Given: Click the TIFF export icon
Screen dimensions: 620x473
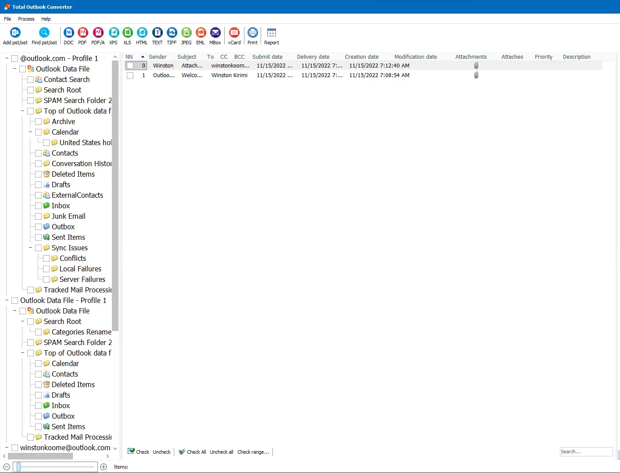Looking at the screenshot, I should point(172,32).
